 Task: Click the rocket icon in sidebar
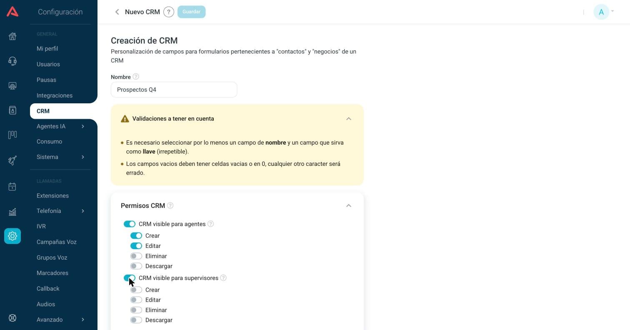coord(12,160)
